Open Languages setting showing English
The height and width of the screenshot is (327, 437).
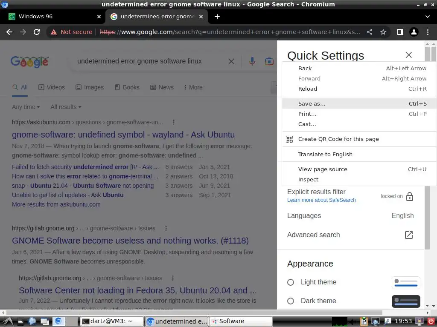coord(350,216)
